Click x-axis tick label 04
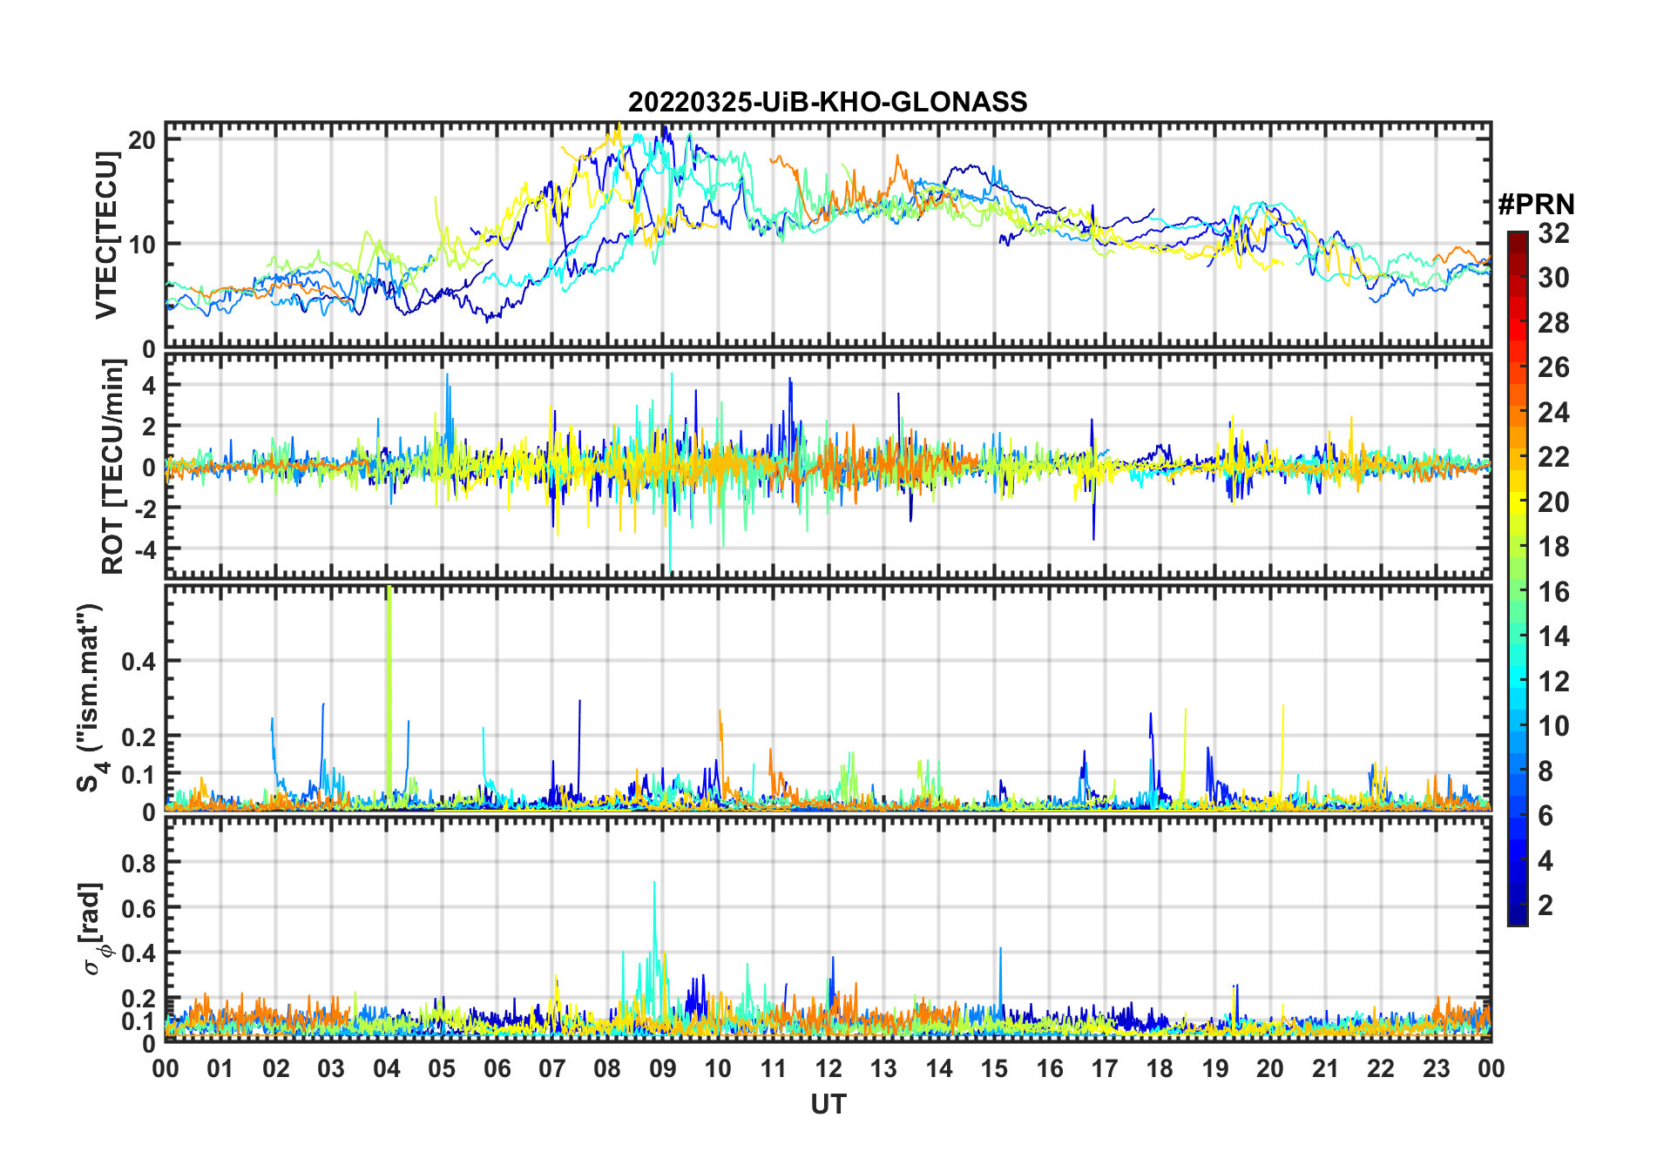This screenshot has width=1657, height=1158. 387,1069
